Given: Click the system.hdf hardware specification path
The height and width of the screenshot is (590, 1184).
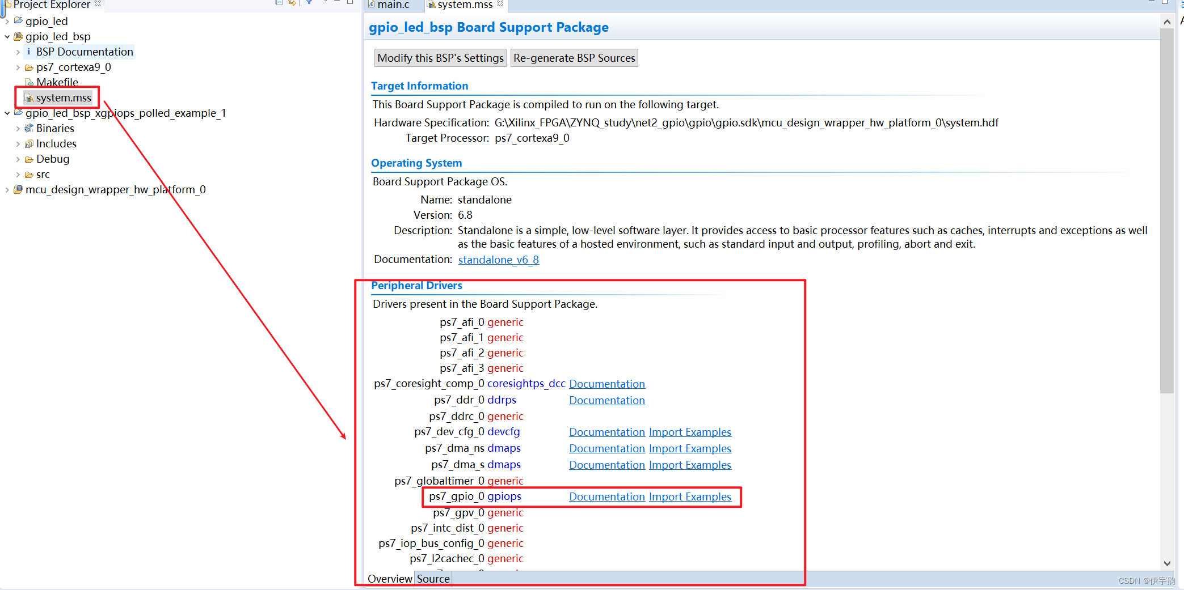Looking at the screenshot, I should coord(746,122).
